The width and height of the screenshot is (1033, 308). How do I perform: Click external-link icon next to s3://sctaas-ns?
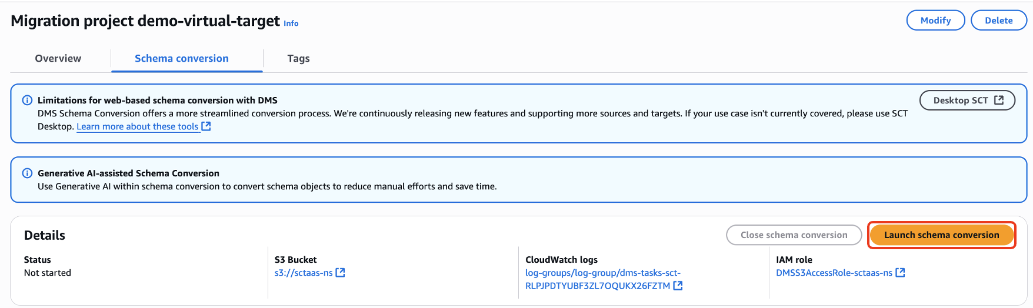[x=340, y=273]
